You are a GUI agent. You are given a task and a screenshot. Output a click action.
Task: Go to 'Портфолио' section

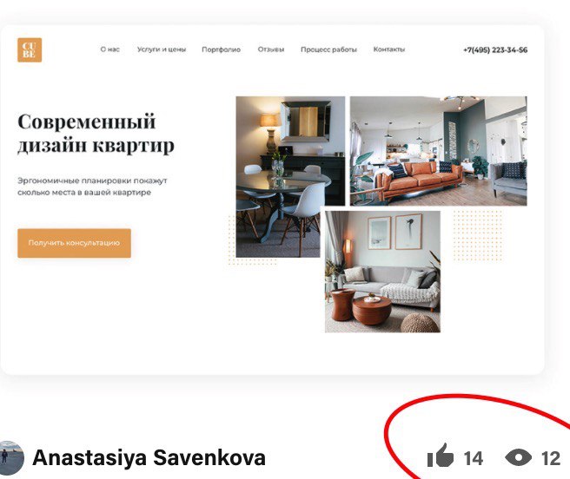point(221,49)
